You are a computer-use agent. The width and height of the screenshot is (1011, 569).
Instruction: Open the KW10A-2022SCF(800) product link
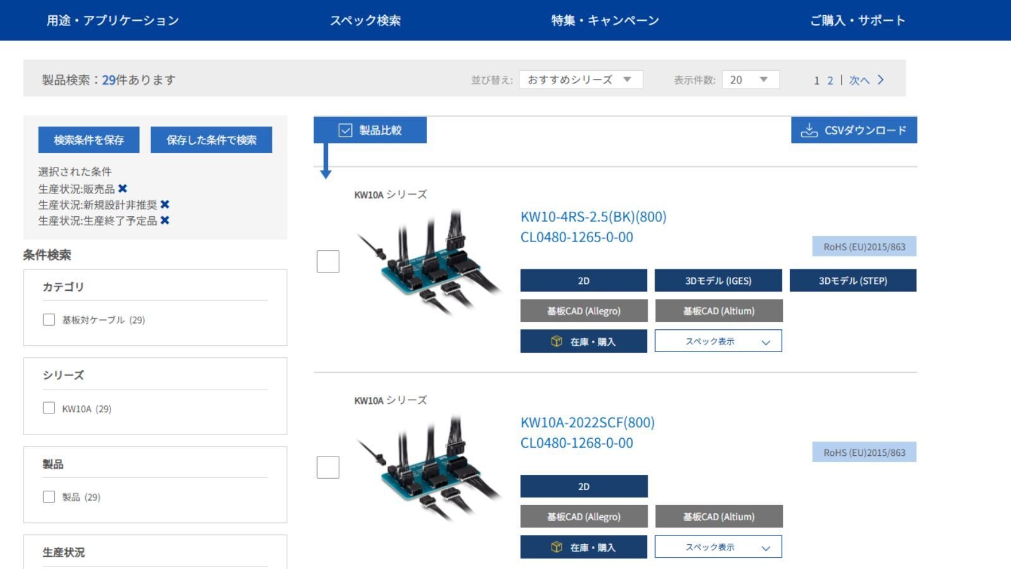coord(587,422)
